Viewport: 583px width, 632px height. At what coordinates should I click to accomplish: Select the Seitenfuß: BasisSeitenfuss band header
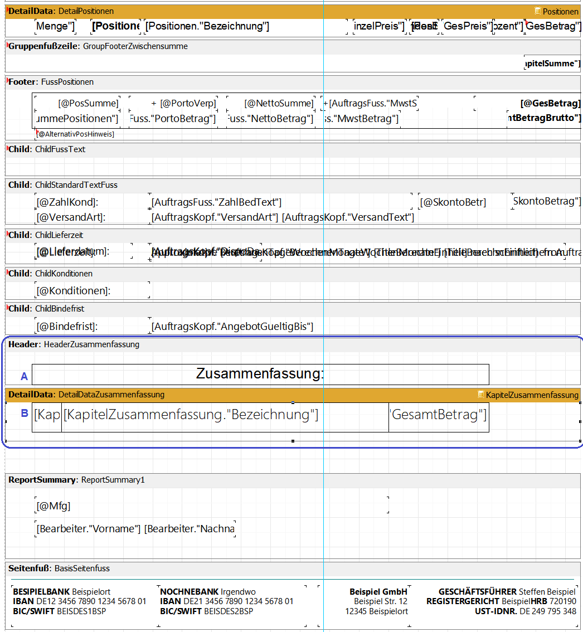pyautogui.click(x=293, y=568)
